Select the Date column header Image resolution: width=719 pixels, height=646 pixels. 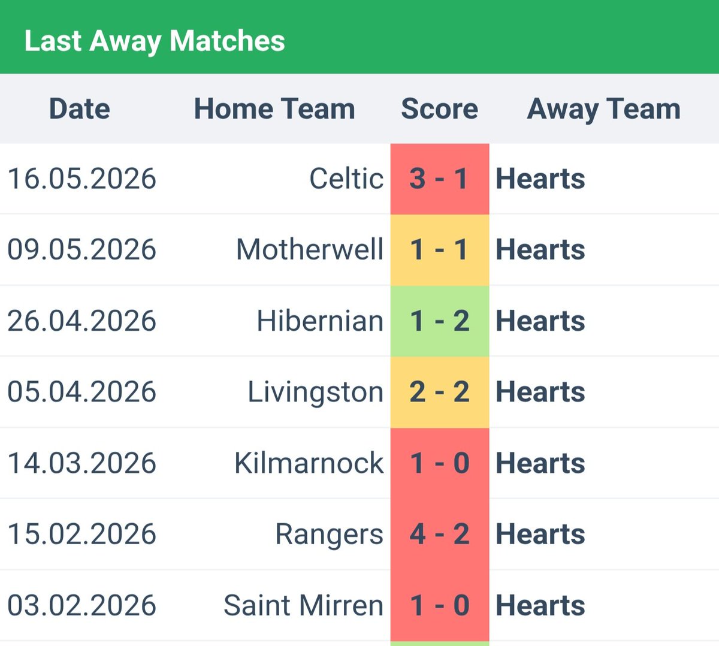(x=80, y=109)
